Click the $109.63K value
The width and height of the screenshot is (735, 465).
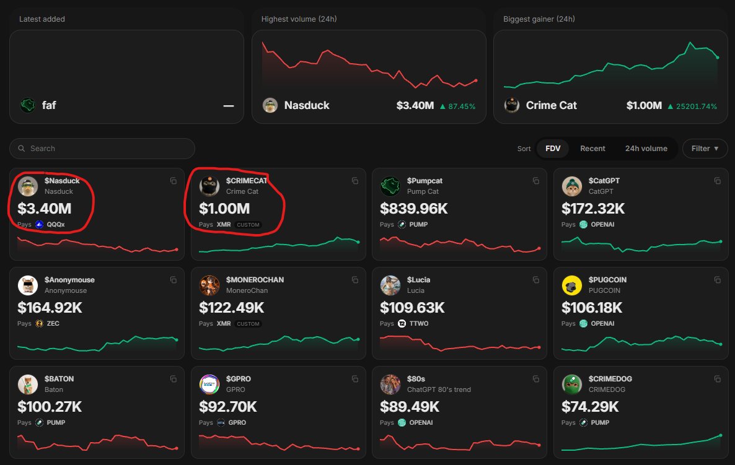pos(412,308)
